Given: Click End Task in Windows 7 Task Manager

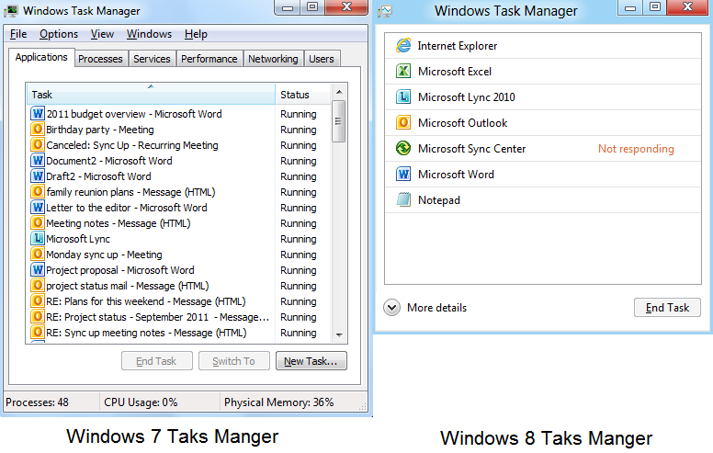Looking at the screenshot, I should coord(156,361).
